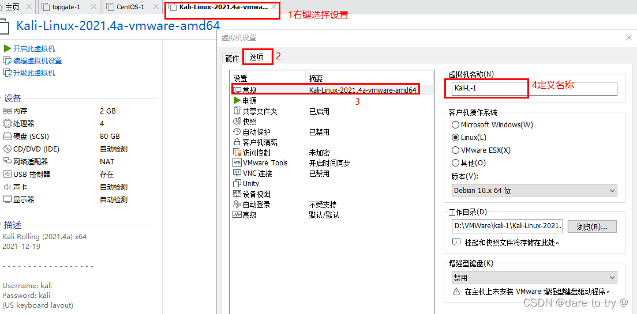Select the Linux(L) radio button
The height and width of the screenshot is (314, 637).
point(456,138)
